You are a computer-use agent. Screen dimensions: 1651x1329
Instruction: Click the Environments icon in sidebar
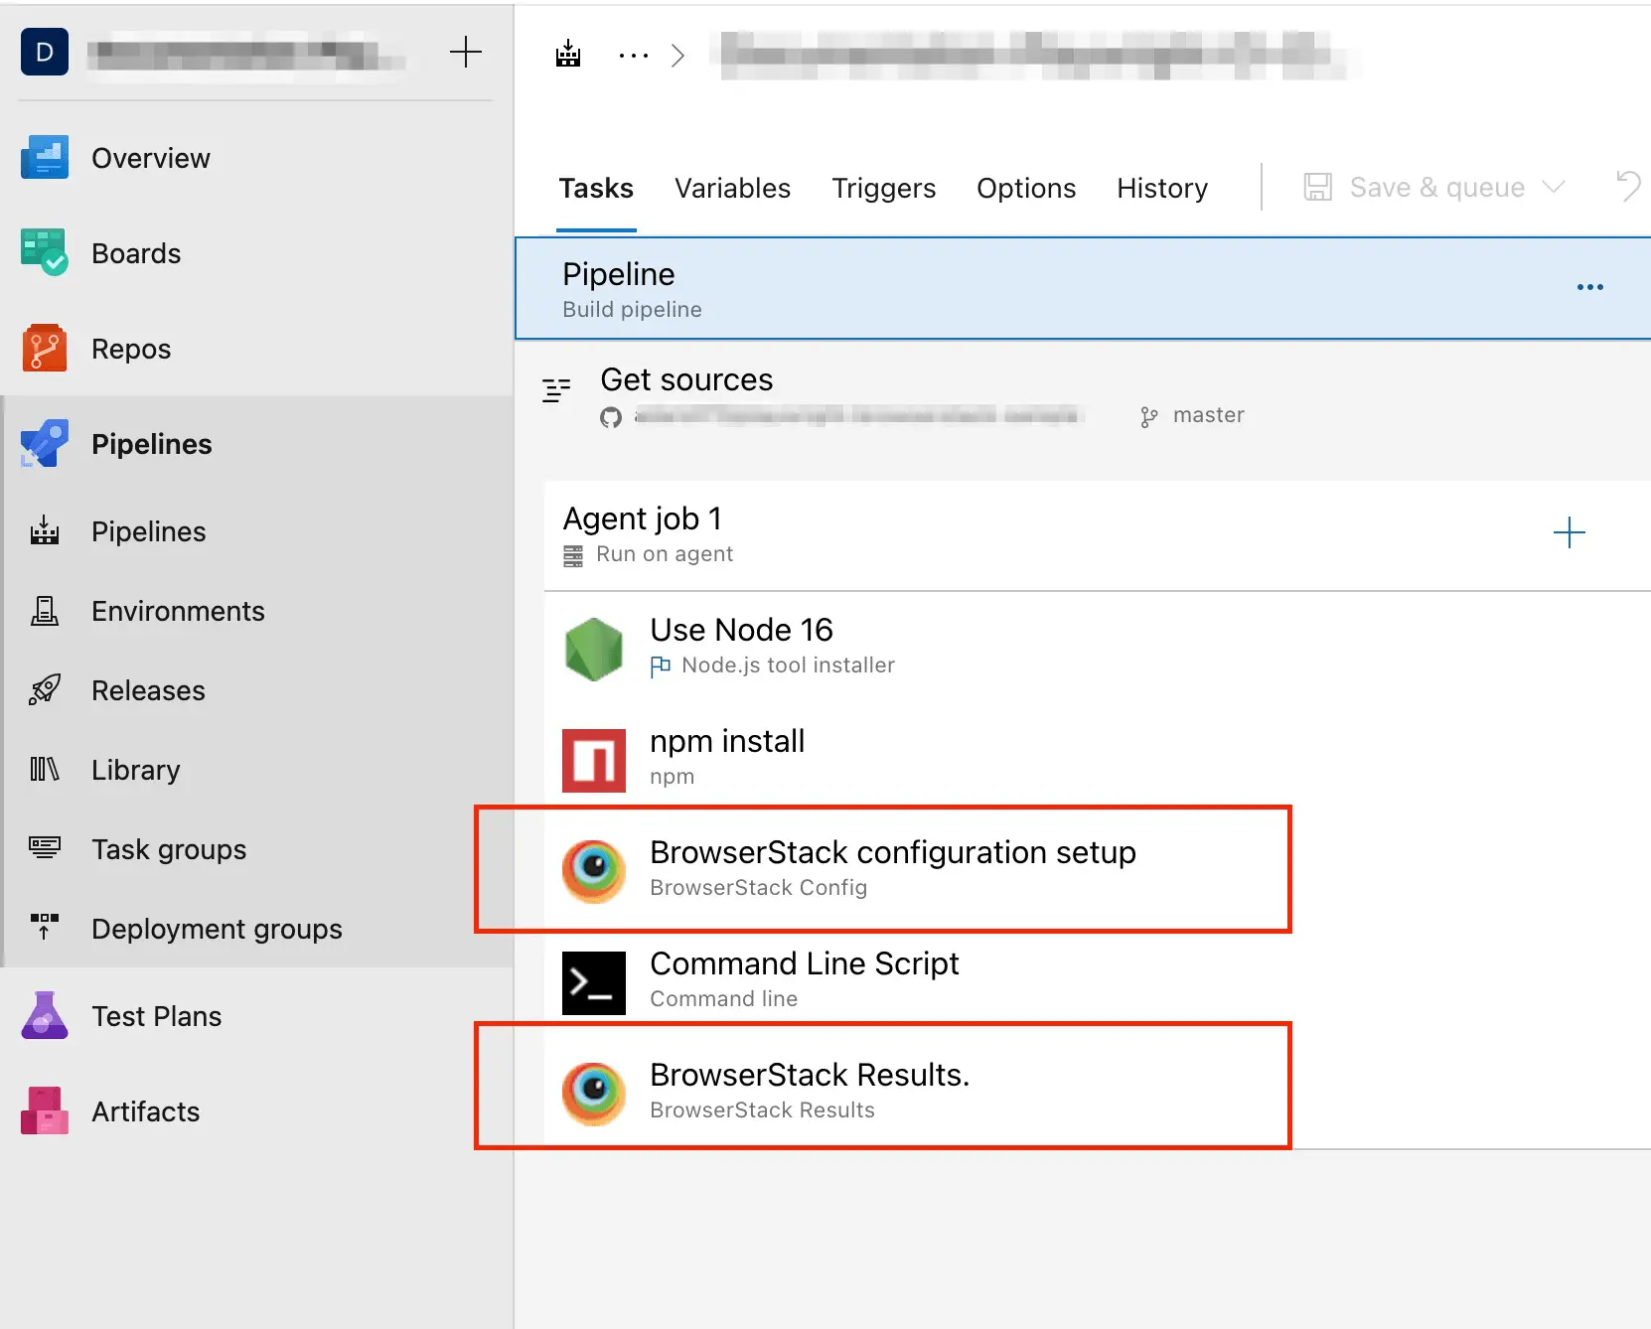click(x=44, y=611)
